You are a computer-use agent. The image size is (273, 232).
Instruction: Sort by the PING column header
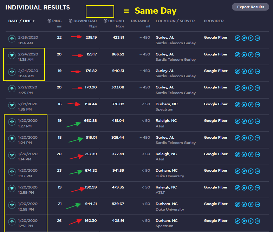[54, 21]
